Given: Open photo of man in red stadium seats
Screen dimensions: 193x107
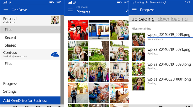Looking at the screenshot, I should click(x=78, y=30).
